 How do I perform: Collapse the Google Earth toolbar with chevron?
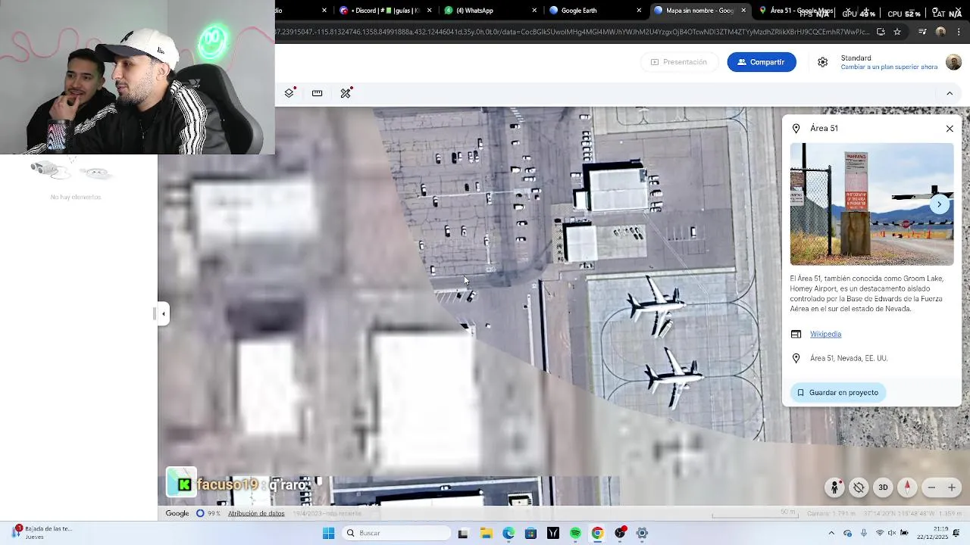tap(950, 93)
